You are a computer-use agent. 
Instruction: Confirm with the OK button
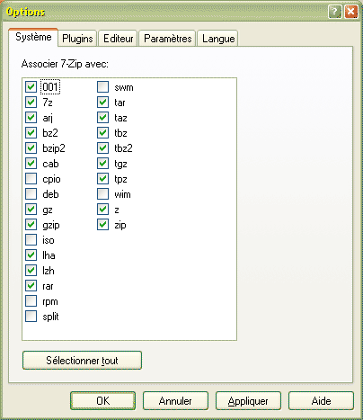point(103,401)
